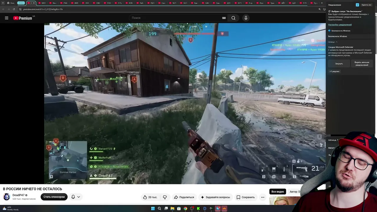The height and width of the screenshot is (212, 377).
Task: Open the DeadP47 channel avatar
Action: pos(6,197)
